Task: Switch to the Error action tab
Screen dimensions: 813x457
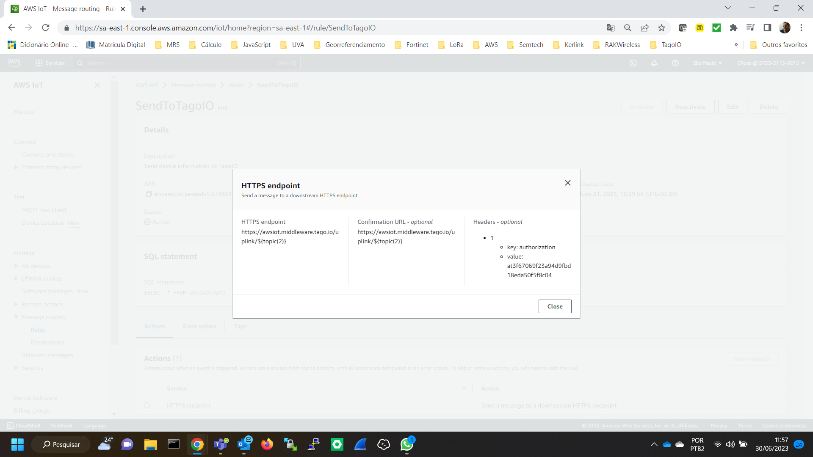Action: point(199,326)
